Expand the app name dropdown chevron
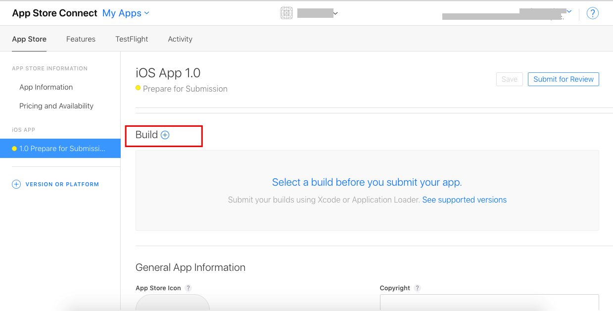This screenshot has height=311, width=613. point(335,13)
